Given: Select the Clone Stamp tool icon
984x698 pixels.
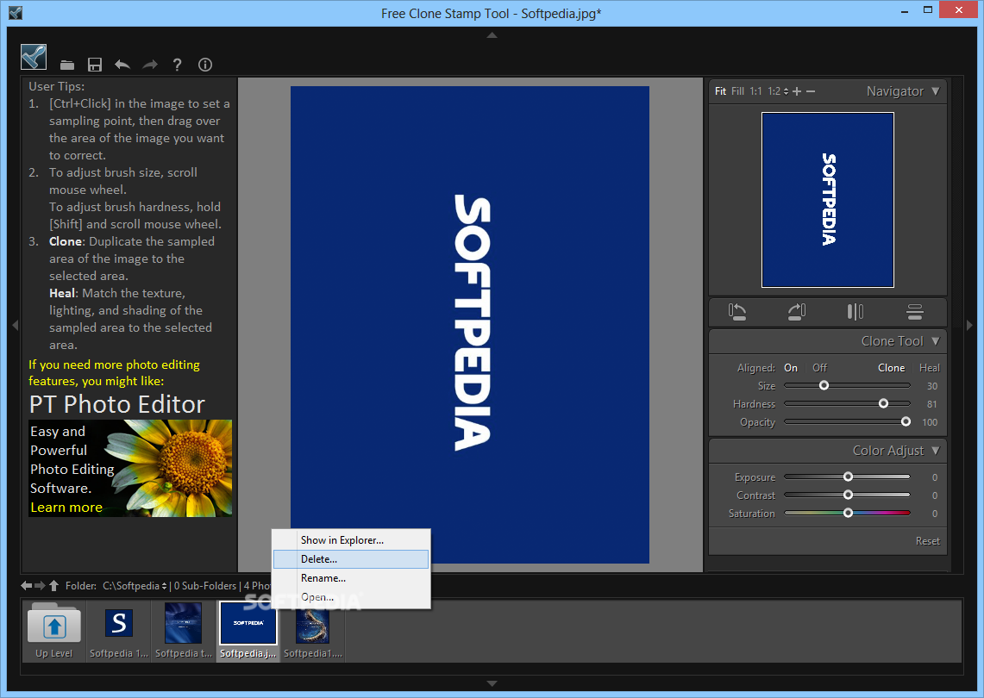Looking at the screenshot, I should click(34, 57).
